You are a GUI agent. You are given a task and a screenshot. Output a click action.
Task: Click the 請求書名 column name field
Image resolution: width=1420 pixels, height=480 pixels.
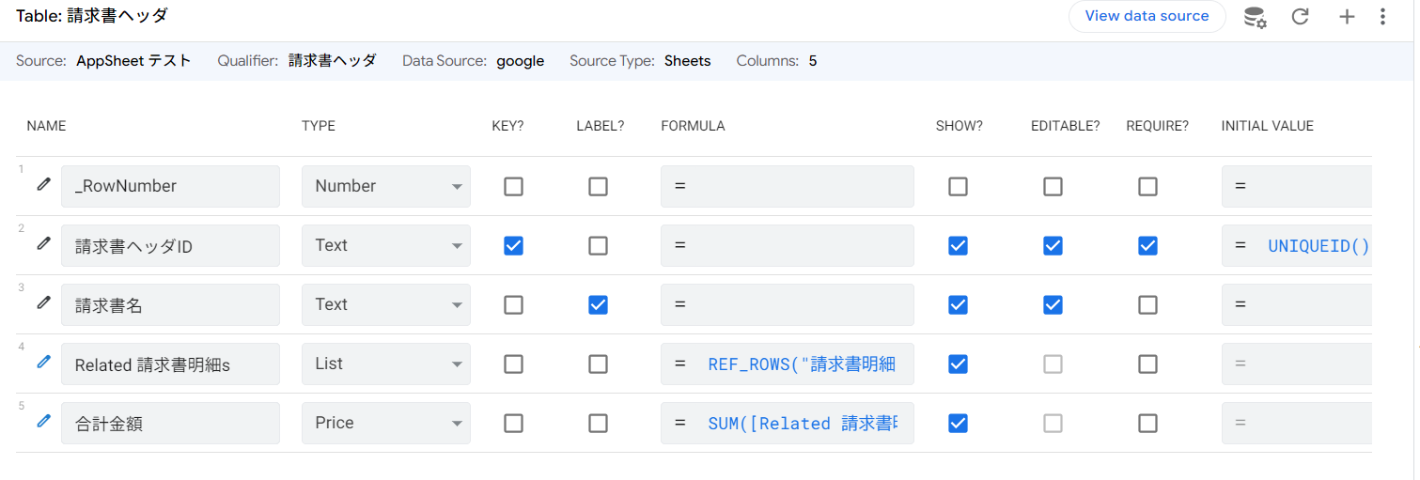click(170, 304)
